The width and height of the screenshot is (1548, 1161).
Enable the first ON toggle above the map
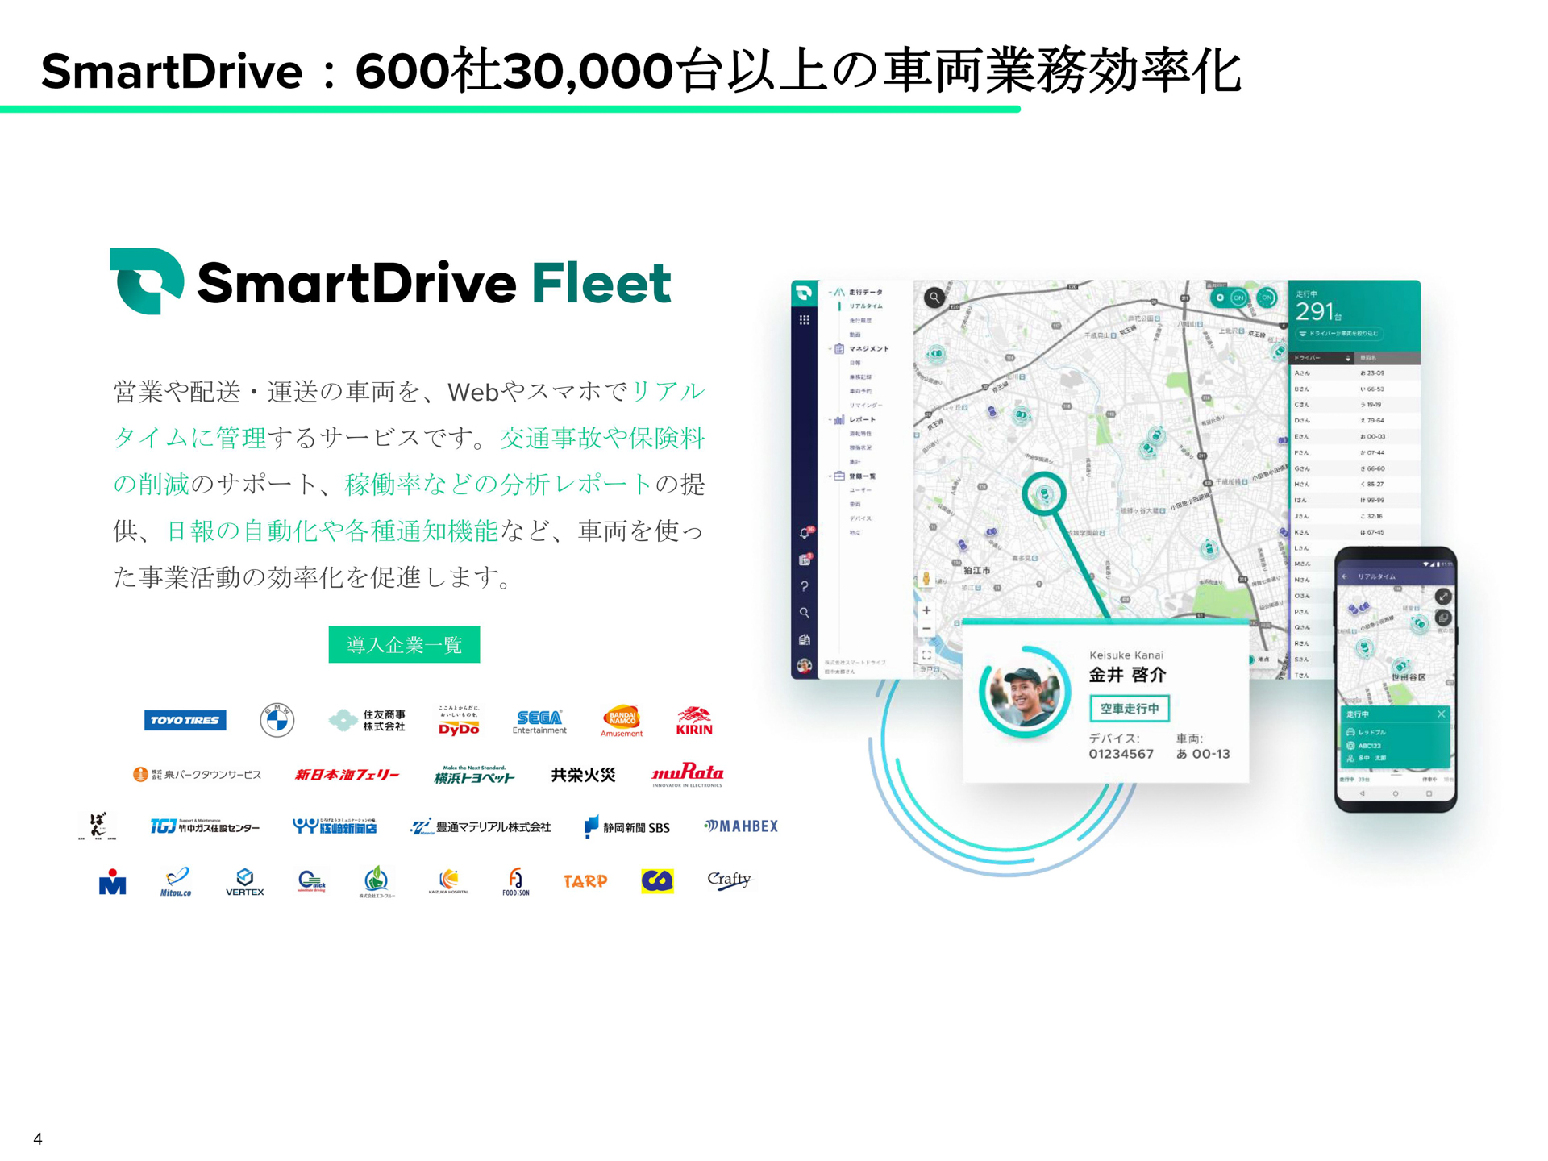[x=1238, y=298]
